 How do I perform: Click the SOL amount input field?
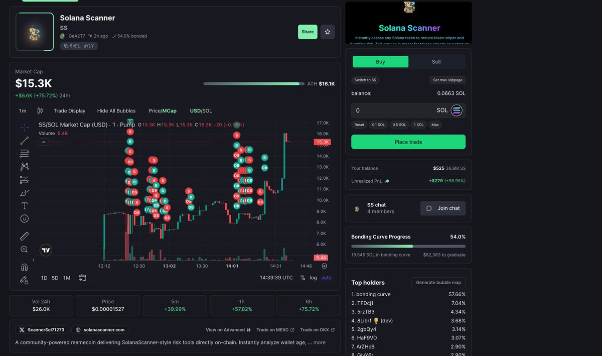click(x=408, y=110)
